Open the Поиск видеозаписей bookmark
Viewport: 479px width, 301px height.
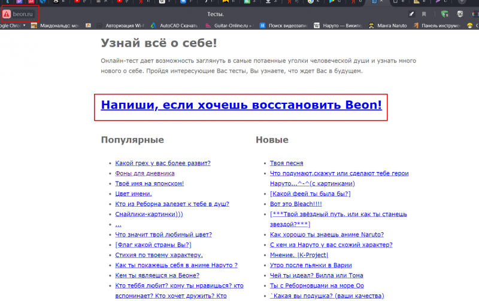(284, 26)
